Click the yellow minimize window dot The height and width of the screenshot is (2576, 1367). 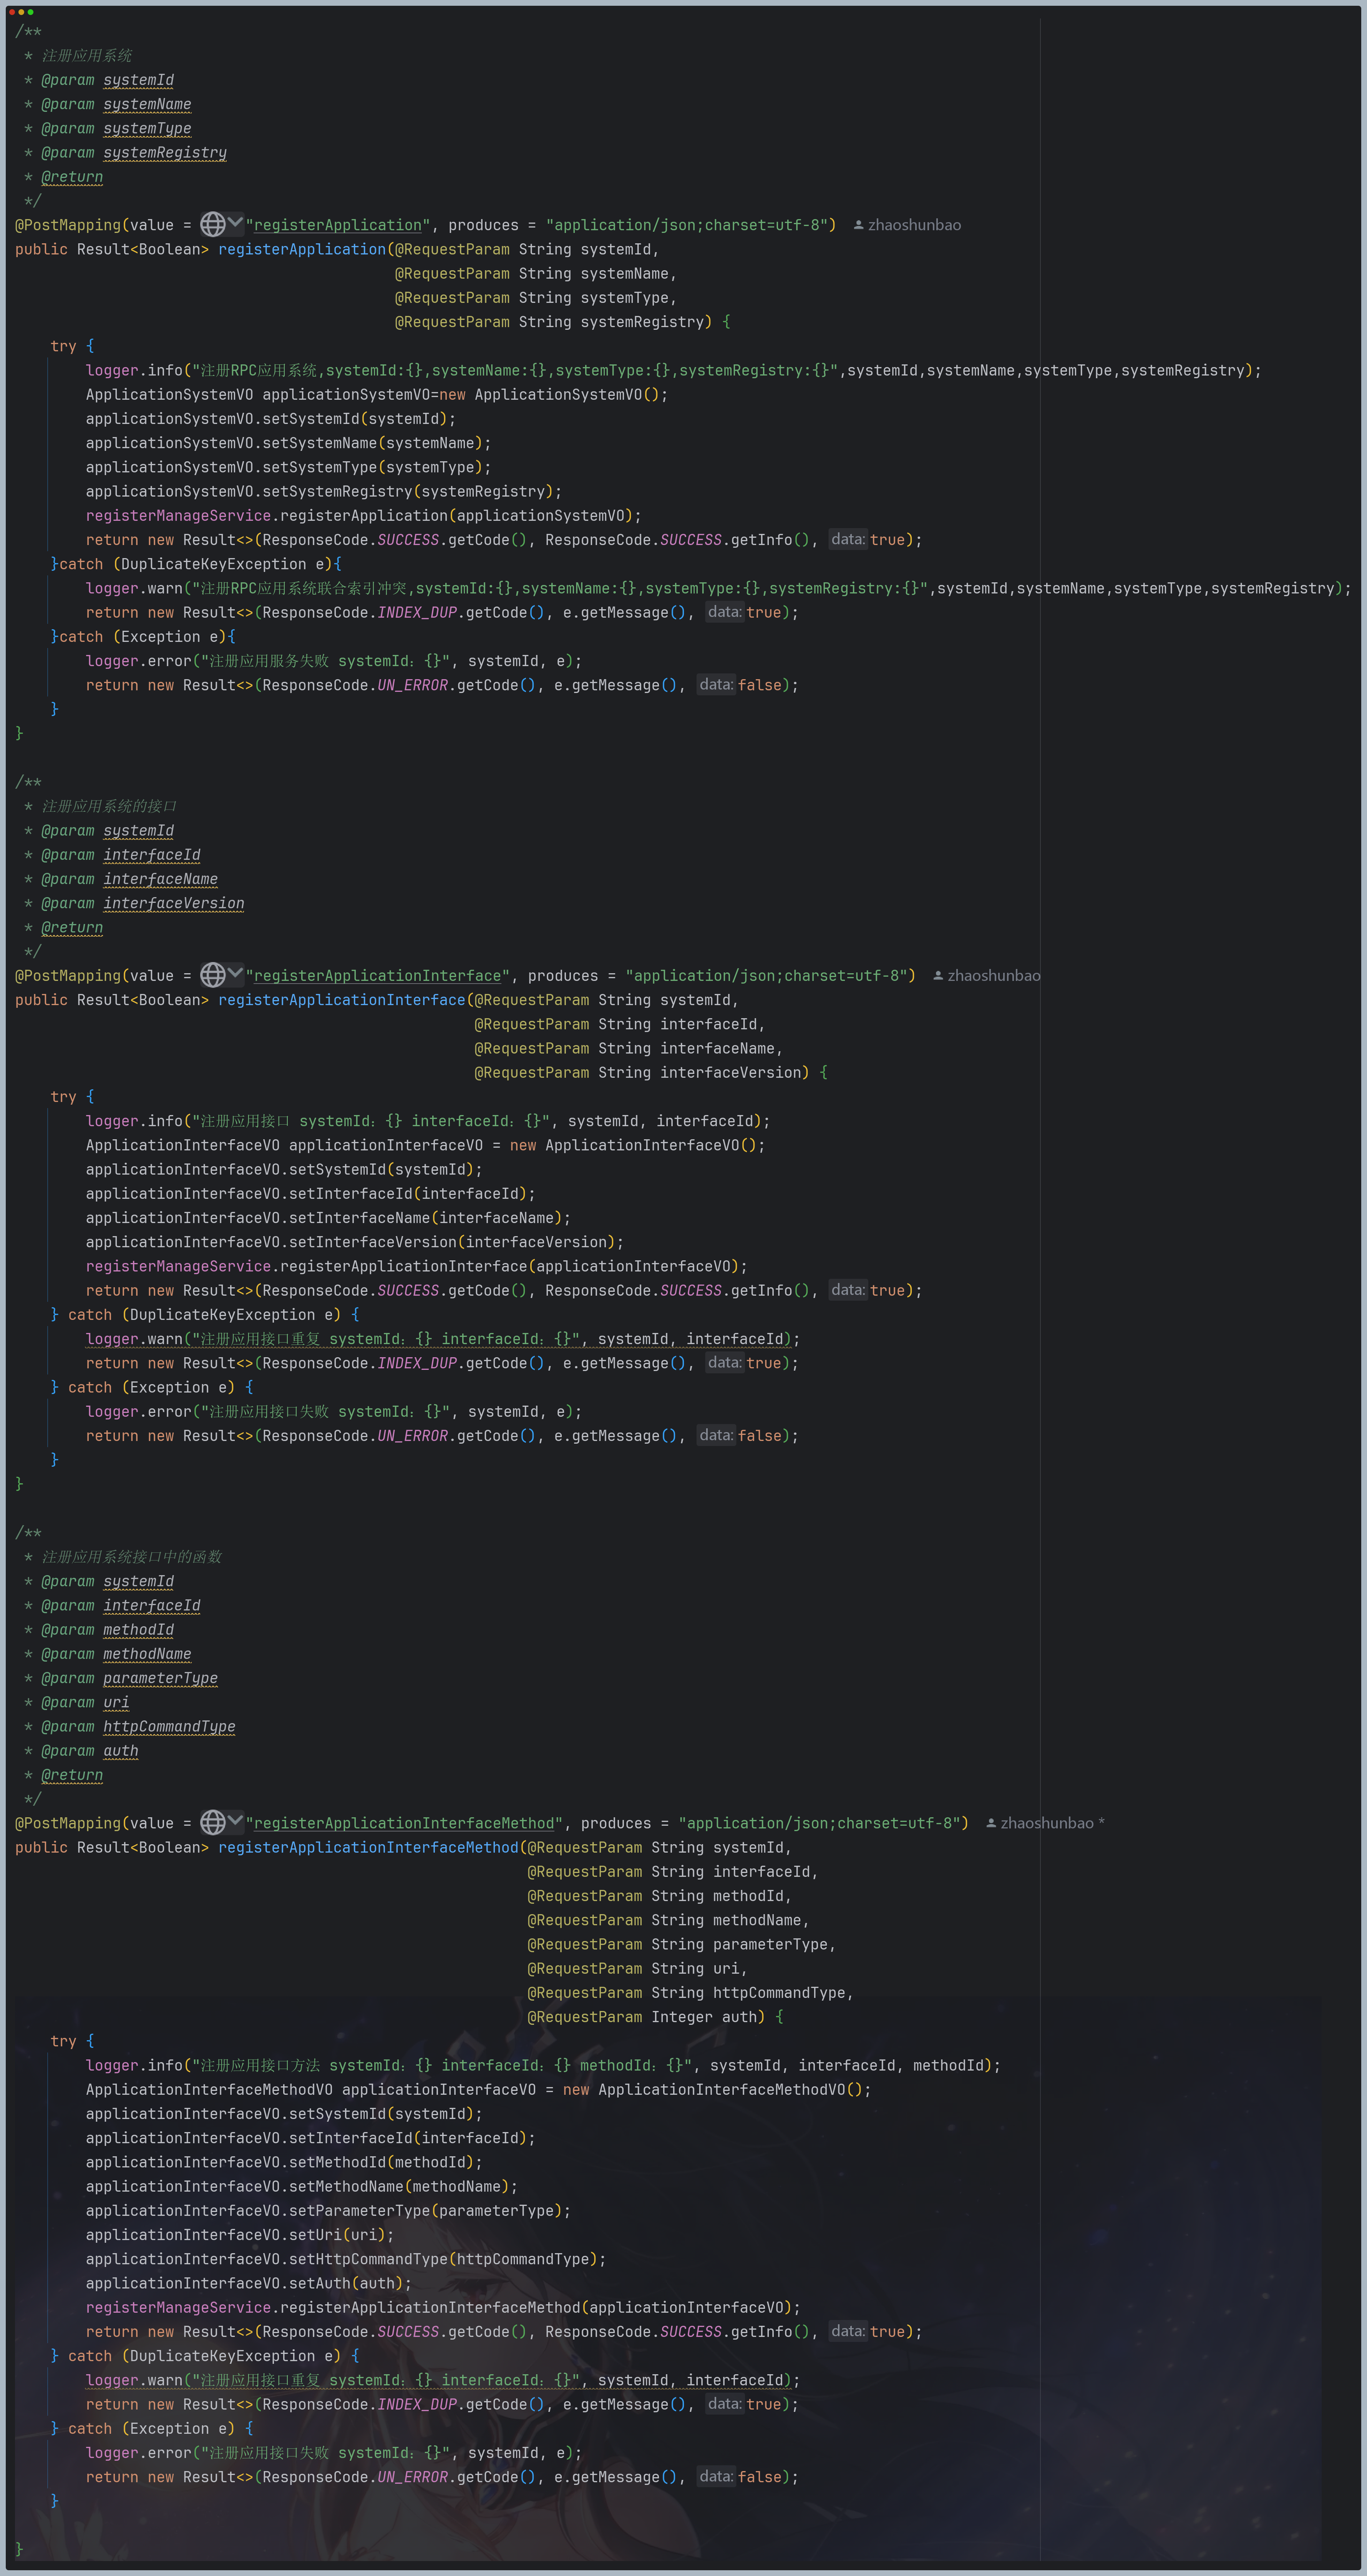tap(21, 12)
